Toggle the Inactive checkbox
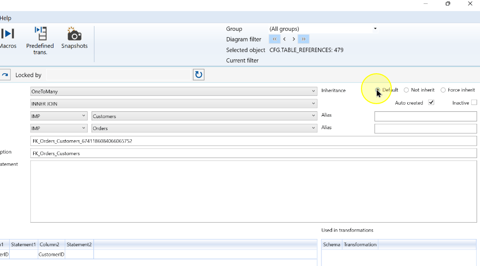480x266 pixels. click(x=474, y=103)
